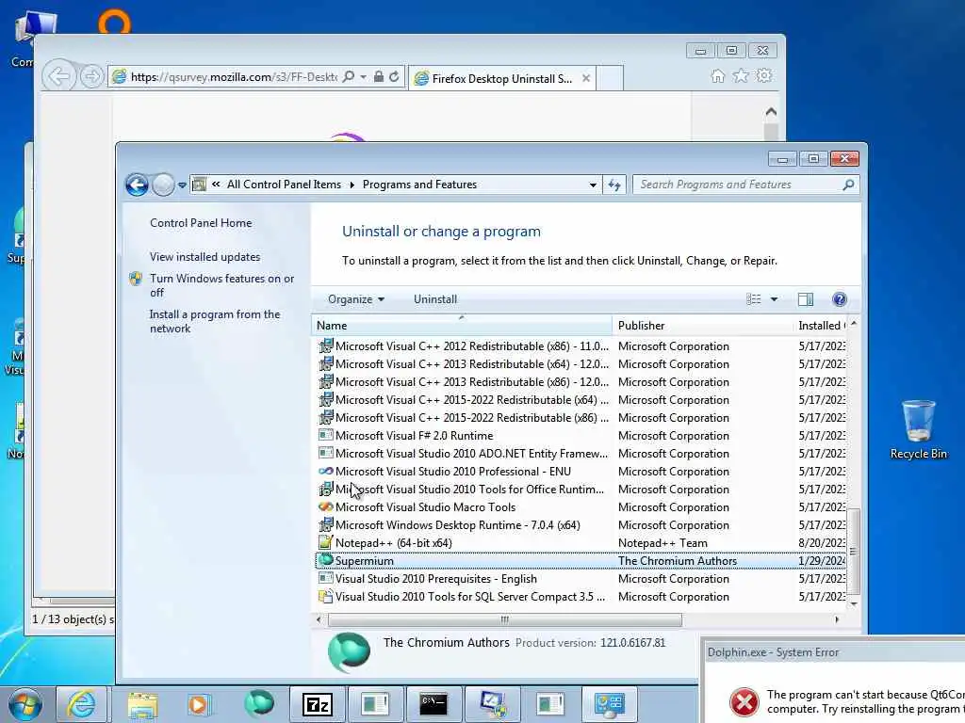Select Microsoft Visual C++ 2013 Redistributable (x64)
The image size is (965, 723).
pos(581,364)
